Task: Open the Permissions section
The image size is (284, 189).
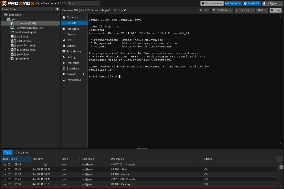Action: tap(73, 80)
